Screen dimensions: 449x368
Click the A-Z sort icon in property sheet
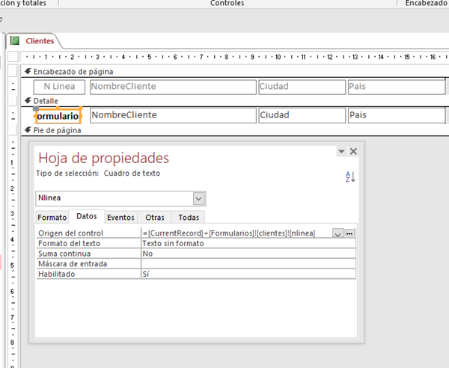pos(350,177)
